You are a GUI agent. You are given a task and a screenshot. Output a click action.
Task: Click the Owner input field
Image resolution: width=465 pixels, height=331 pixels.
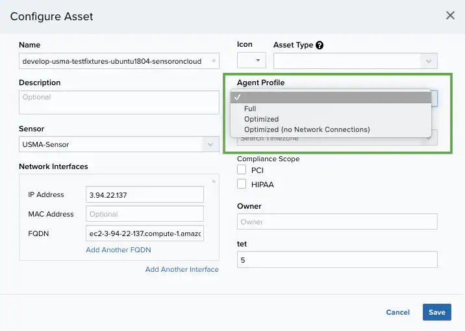tap(337, 222)
